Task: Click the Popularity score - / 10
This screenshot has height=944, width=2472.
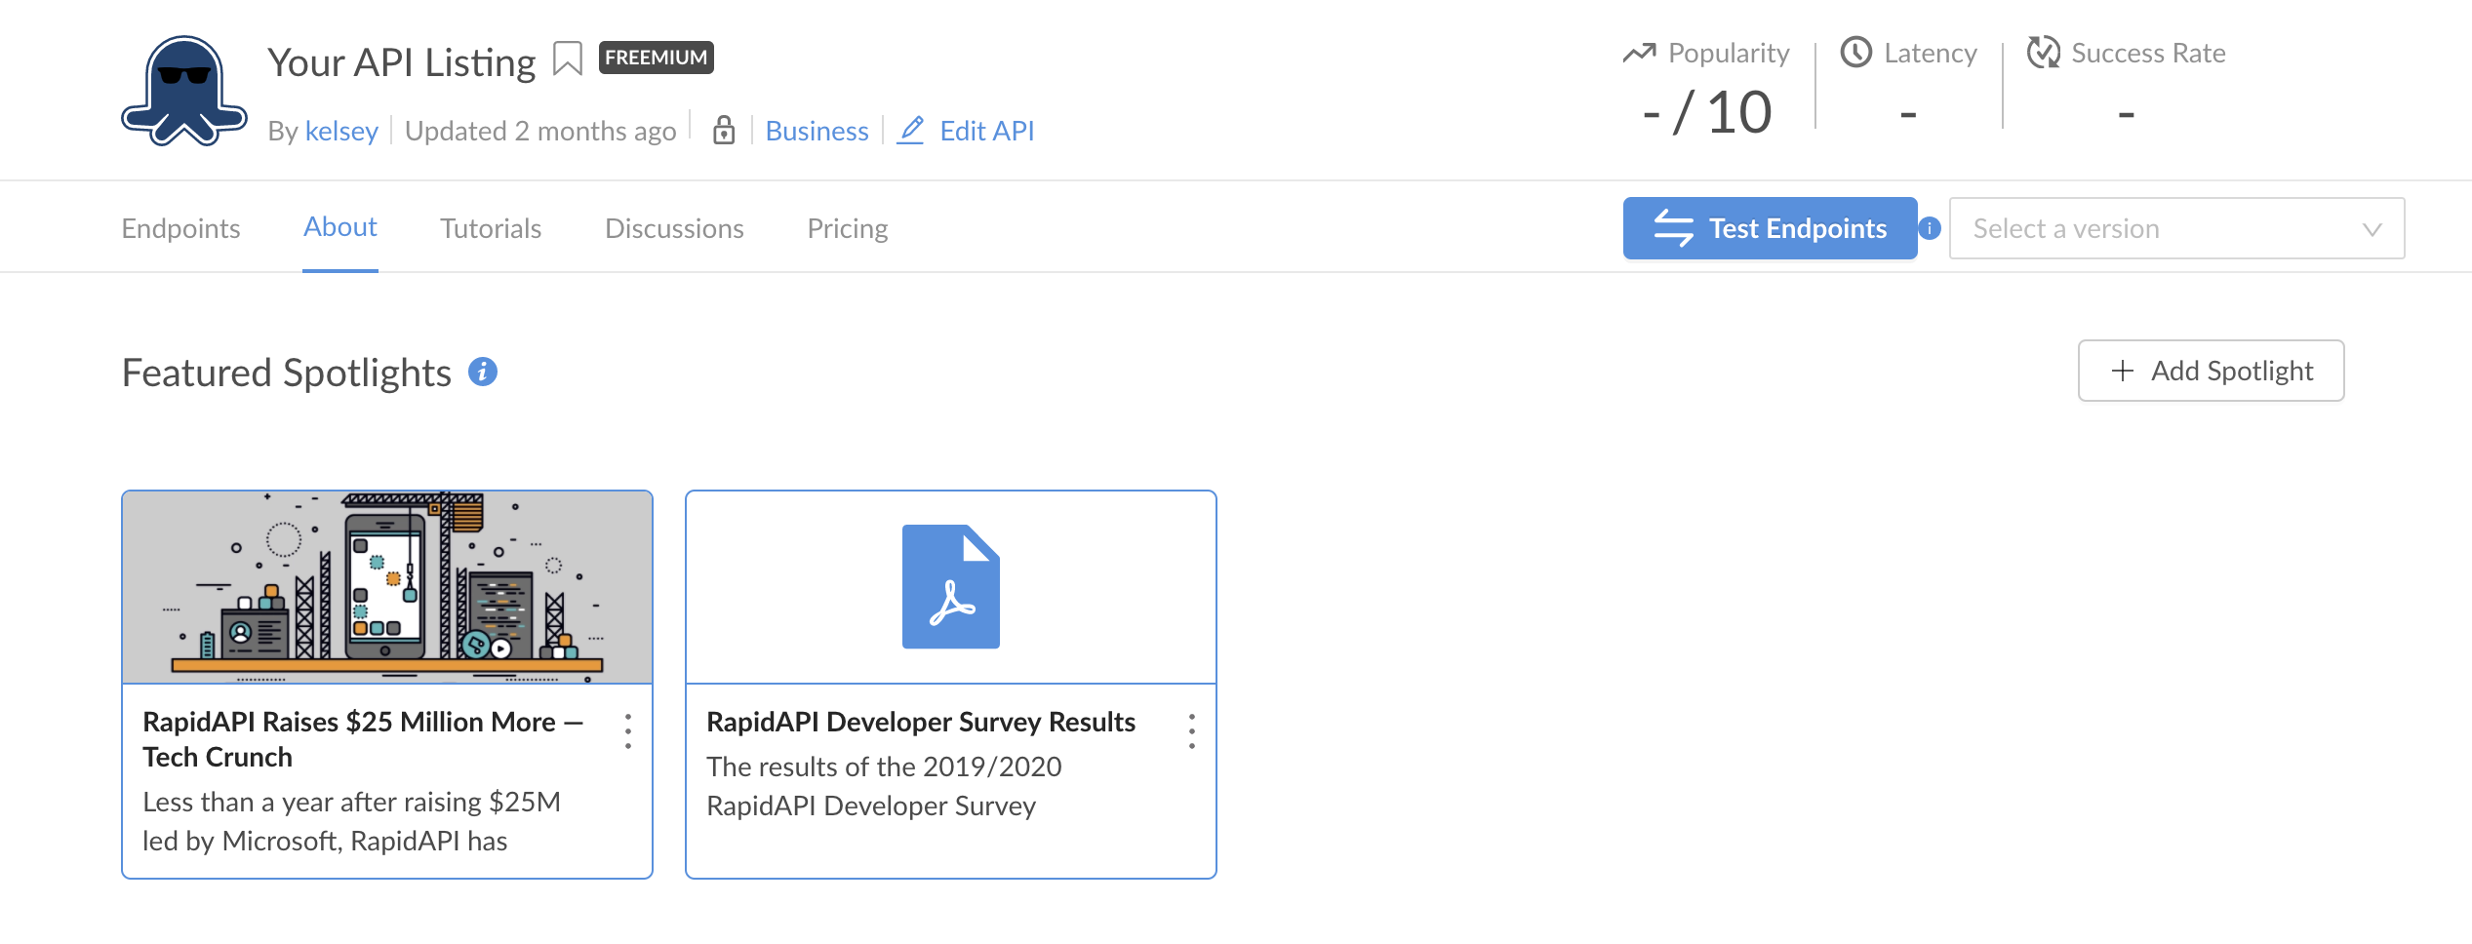Action: point(1706,112)
